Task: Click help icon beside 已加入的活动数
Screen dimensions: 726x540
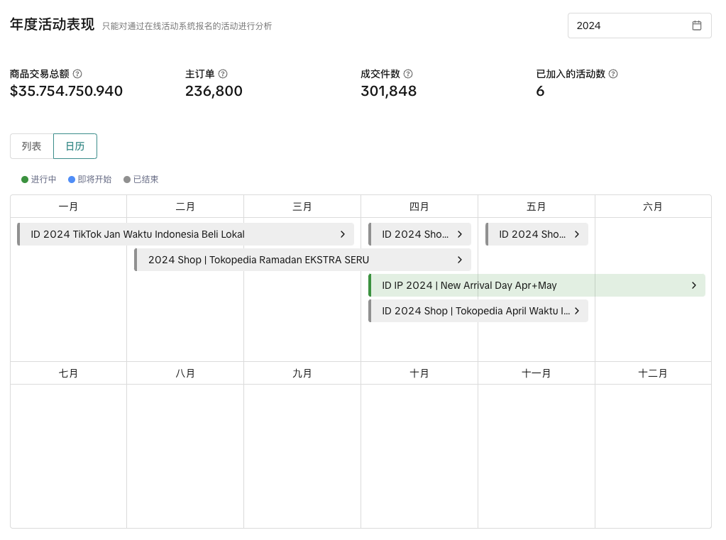Action: [613, 74]
